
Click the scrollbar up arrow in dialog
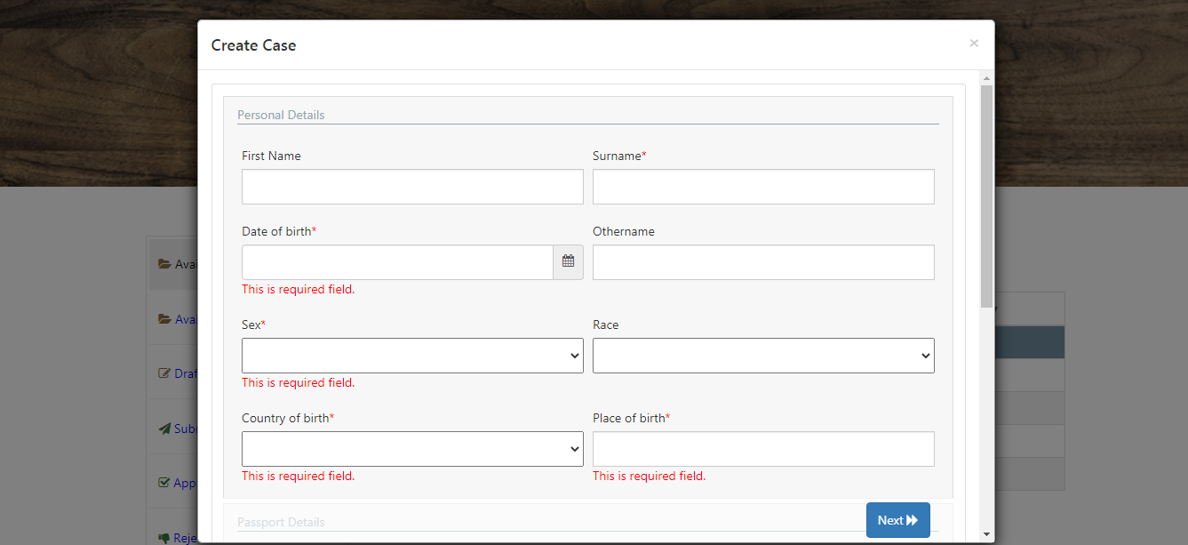[x=986, y=79]
